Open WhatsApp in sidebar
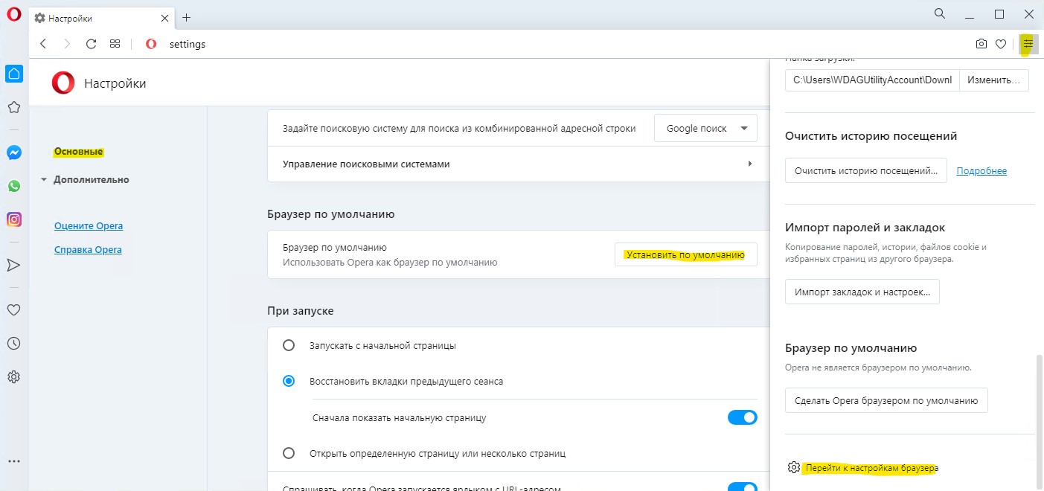The width and height of the screenshot is (1044, 491). [x=13, y=186]
